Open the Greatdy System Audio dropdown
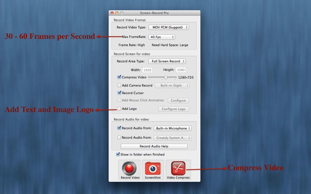This screenshot has height=194, width=311. click(x=173, y=138)
